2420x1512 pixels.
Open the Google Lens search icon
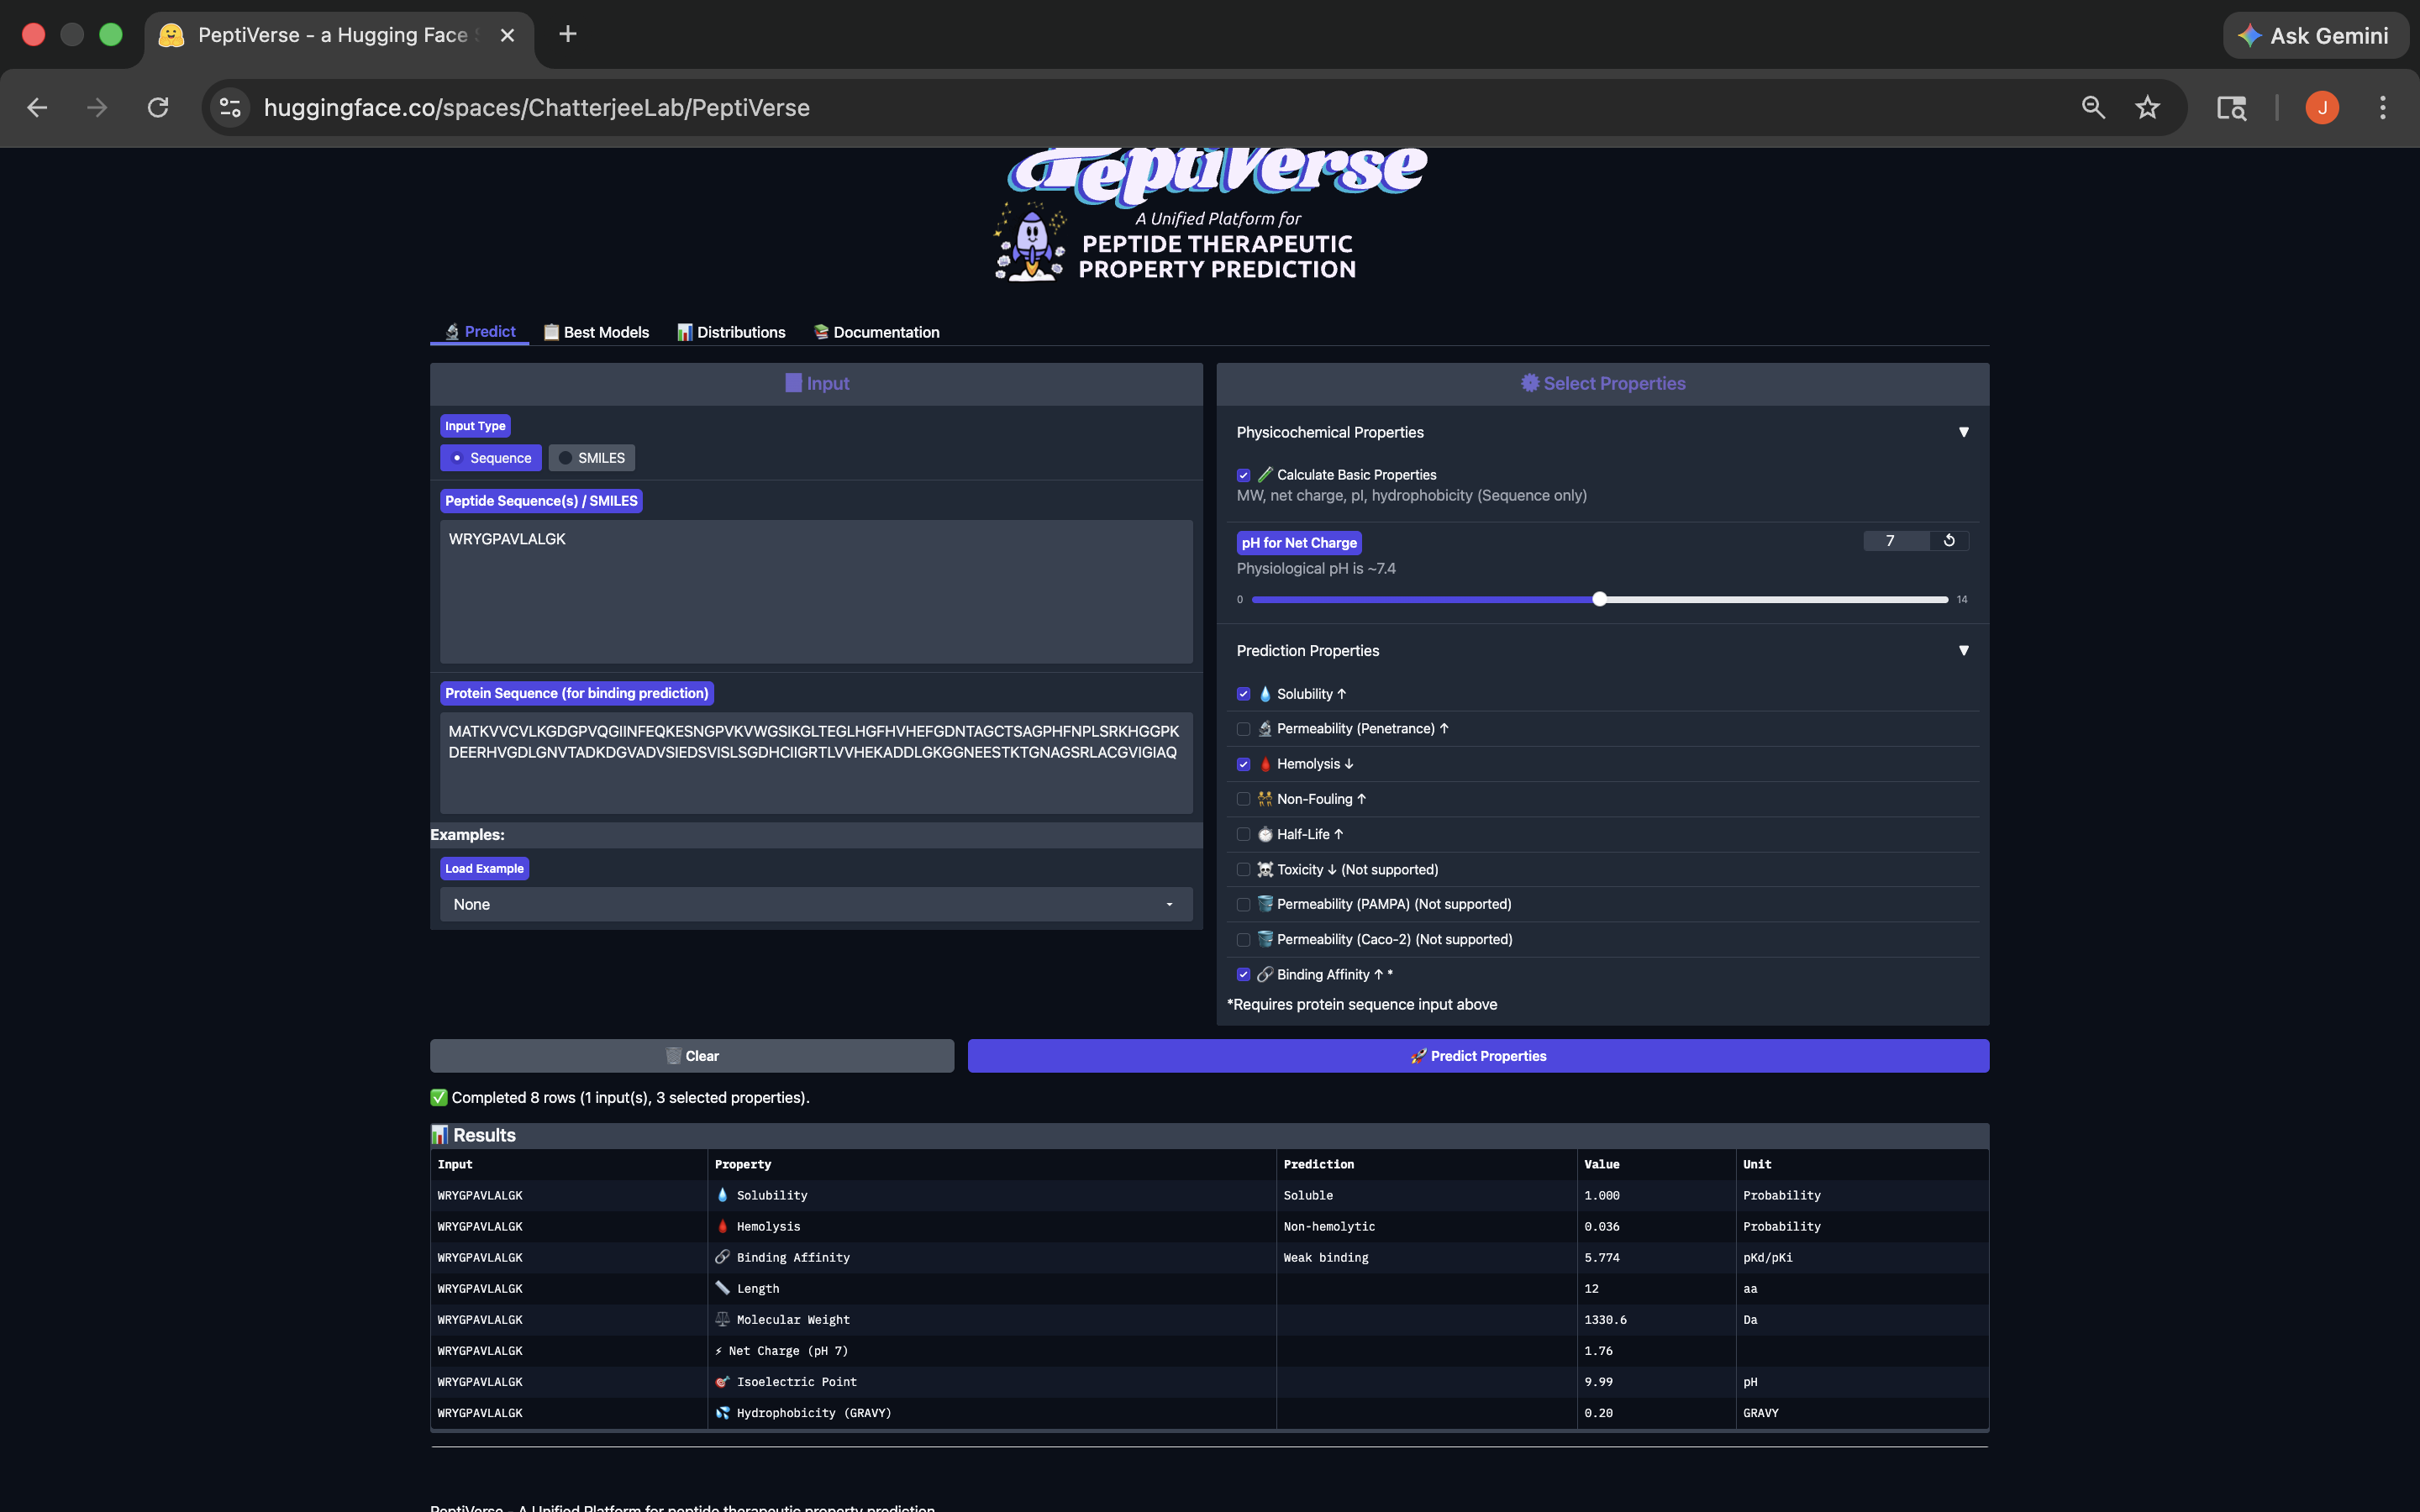2232,108
